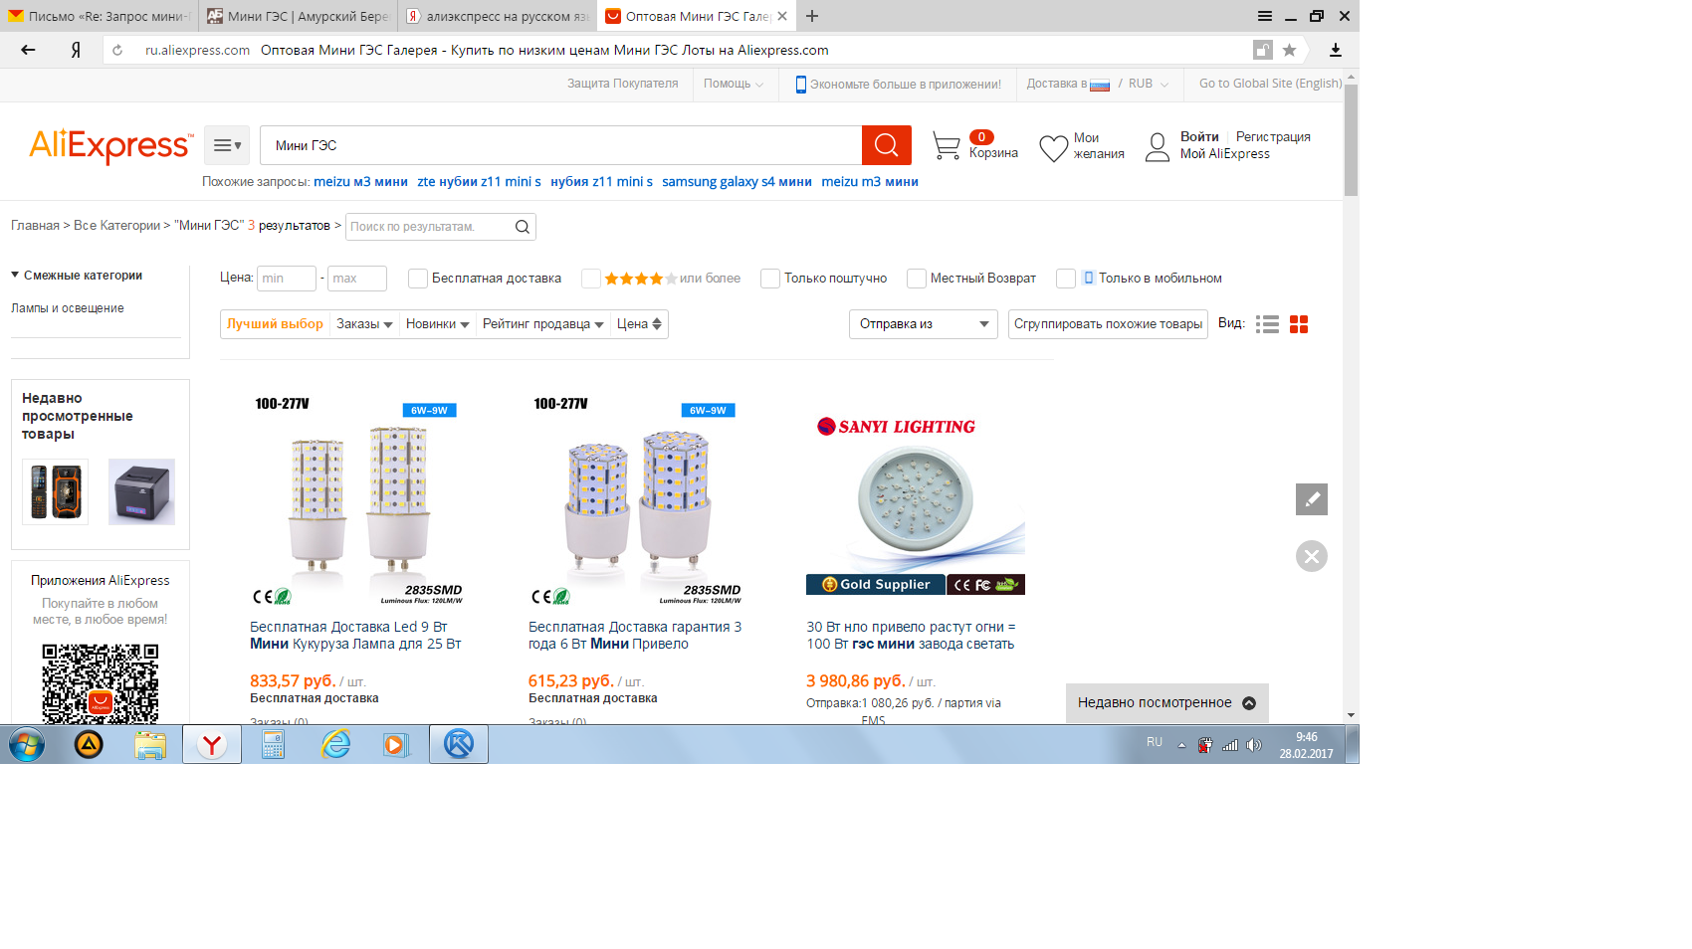Click the volume speaker tray icon
This screenshot has width=1692, height=949.
pyautogui.click(x=1254, y=745)
